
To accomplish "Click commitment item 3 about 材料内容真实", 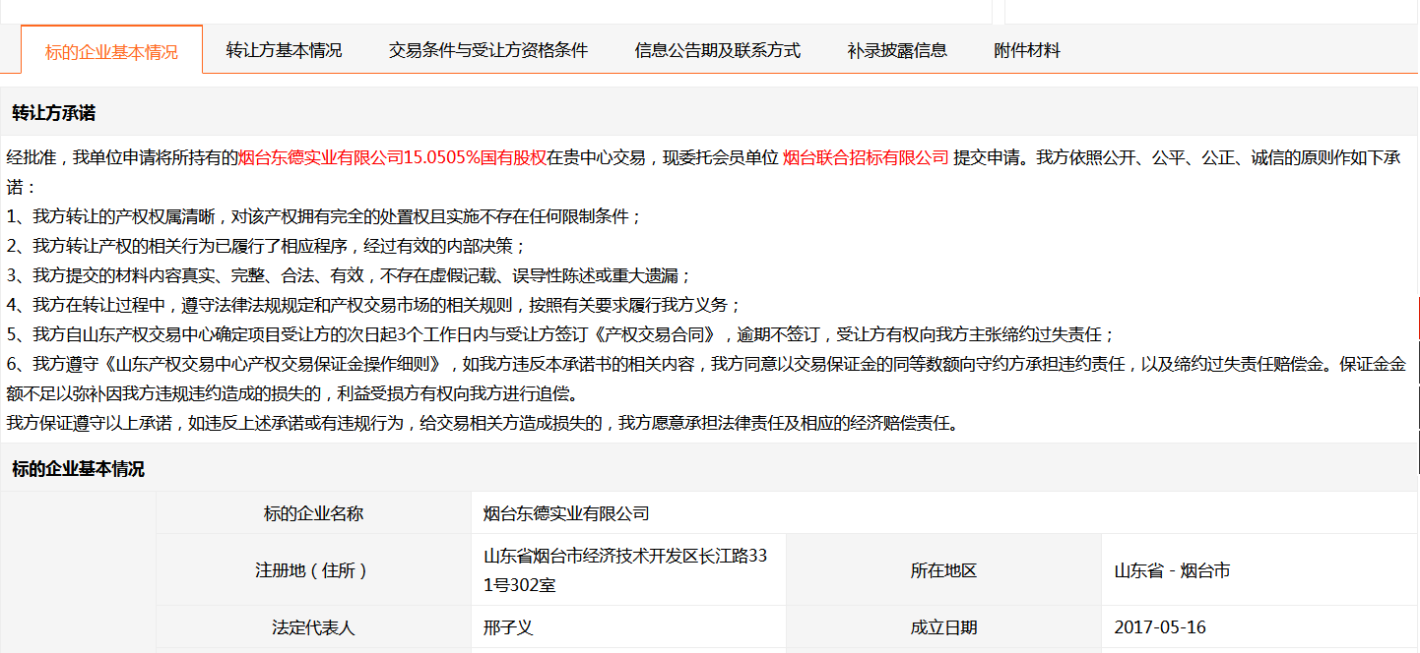I will (350, 275).
